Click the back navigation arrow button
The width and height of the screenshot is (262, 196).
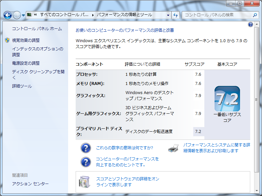click(x=8, y=15)
